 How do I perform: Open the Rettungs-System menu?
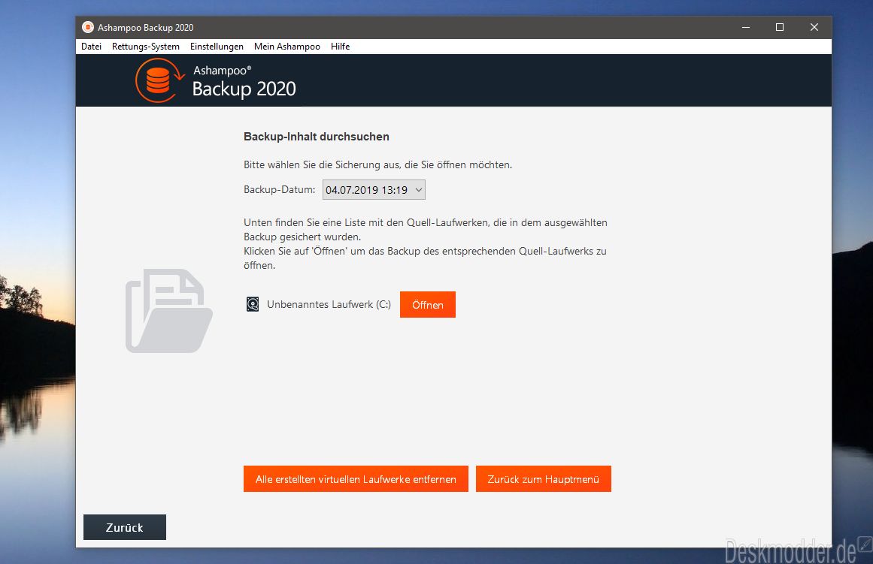click(145, 46)
